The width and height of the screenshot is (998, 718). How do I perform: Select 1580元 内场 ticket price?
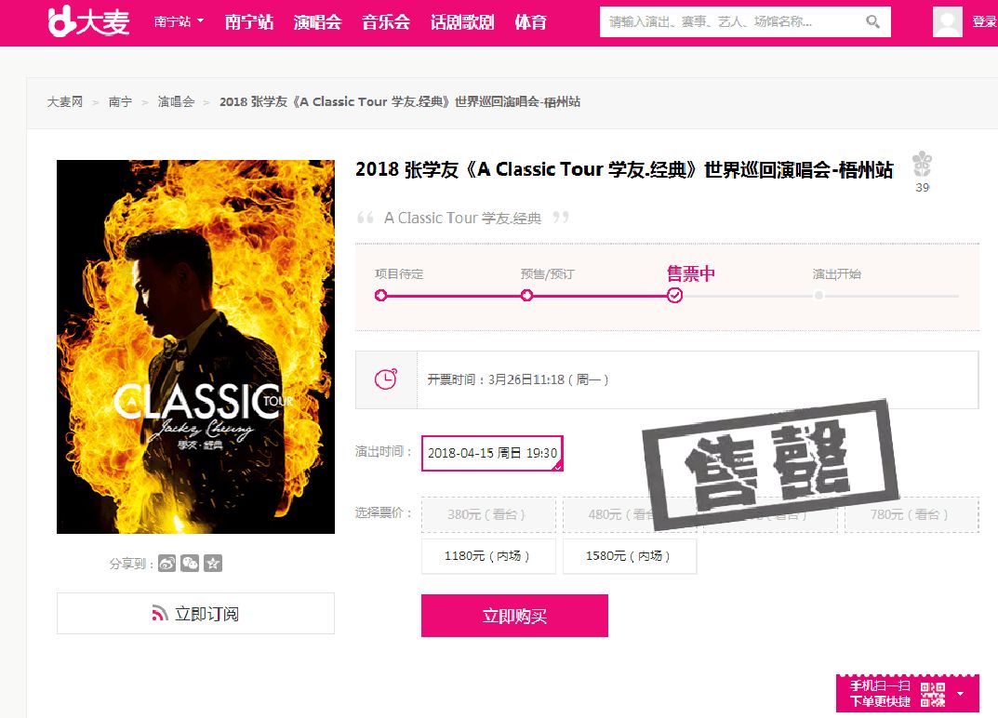pos(630,556)
